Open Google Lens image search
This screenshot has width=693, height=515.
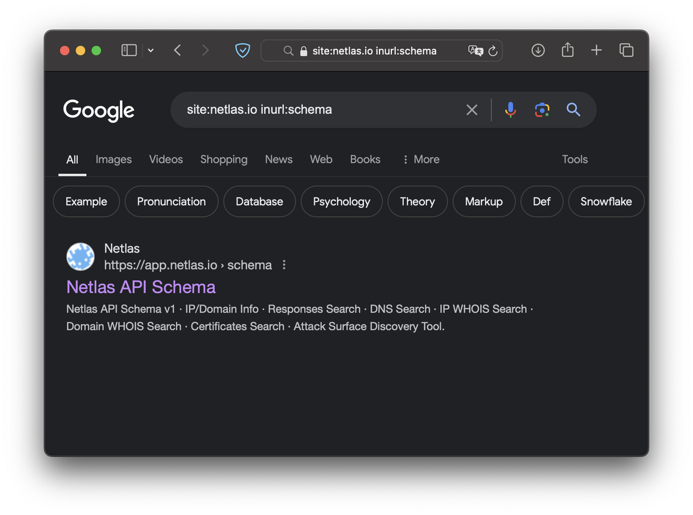coord(542,109)
